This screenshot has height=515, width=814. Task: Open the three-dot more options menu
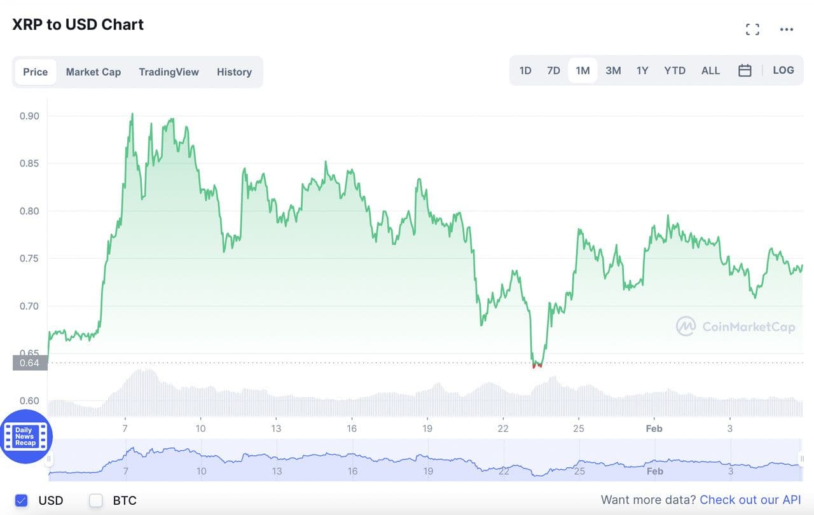click(787, 29)
